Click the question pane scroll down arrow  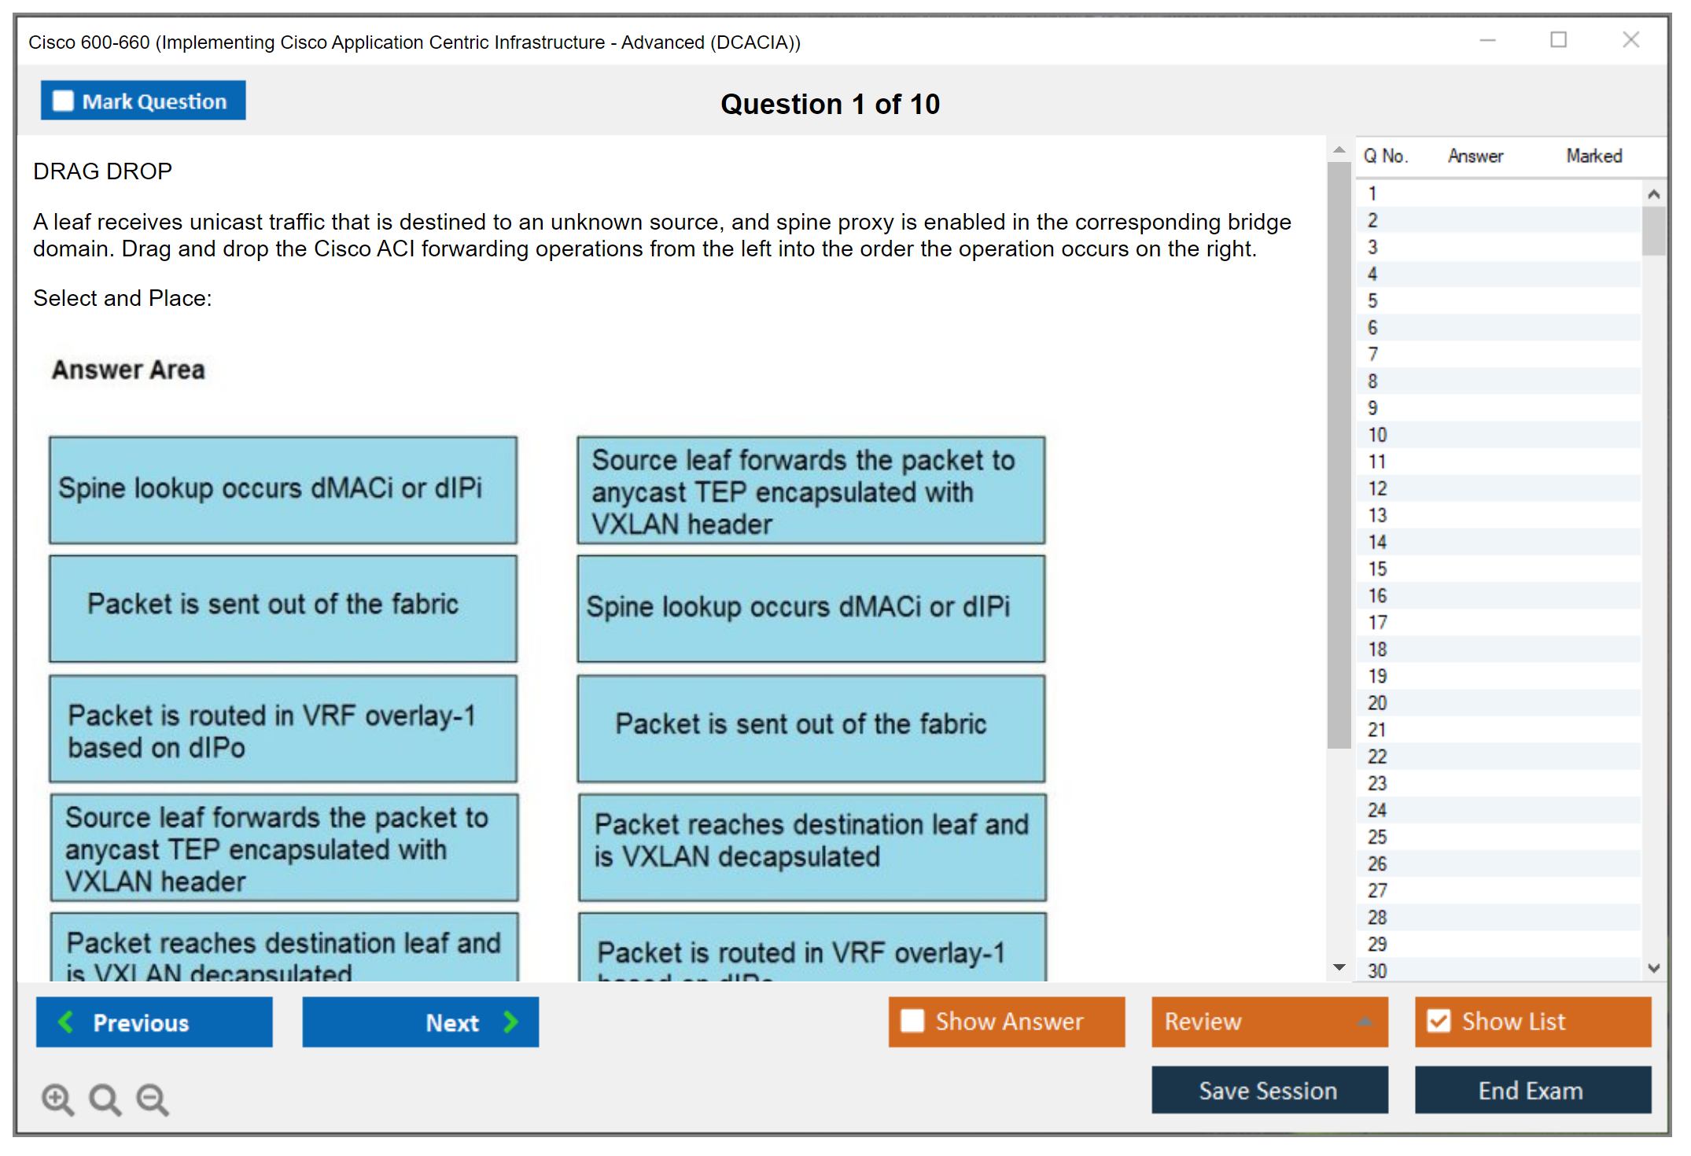(x=1339, y=967)
